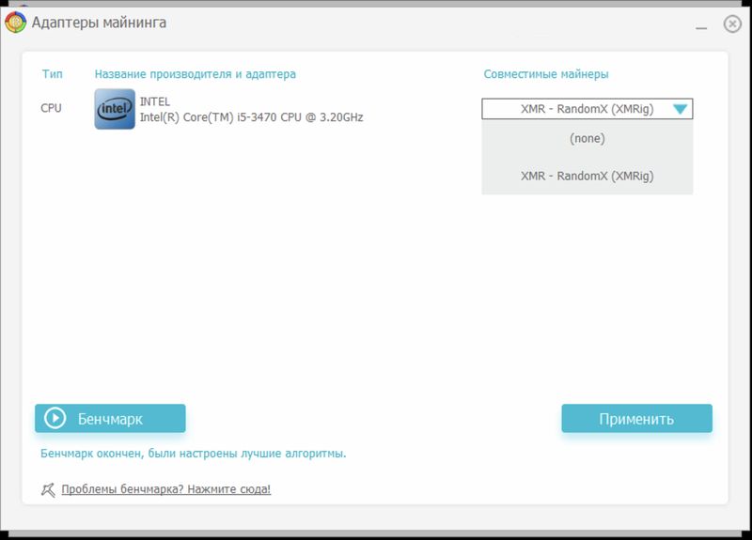Choose the (none) option in dropdown list
Viewport: 752px width, 540px height.
click(x=587, y=138)
